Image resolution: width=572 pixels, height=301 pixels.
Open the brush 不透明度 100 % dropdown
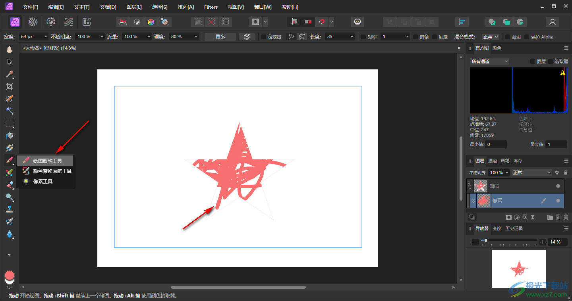[x=90, y=36]
